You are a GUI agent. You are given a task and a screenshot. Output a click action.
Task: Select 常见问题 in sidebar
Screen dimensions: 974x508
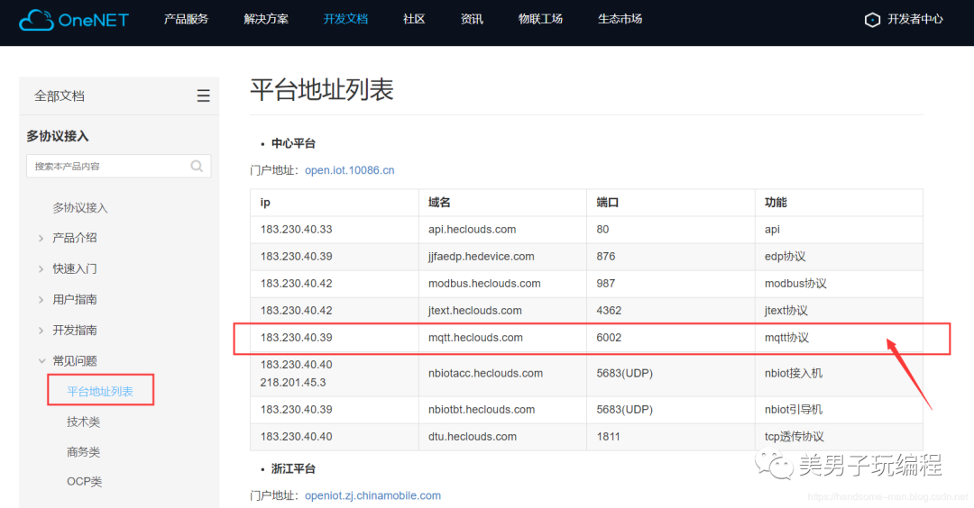75,361
